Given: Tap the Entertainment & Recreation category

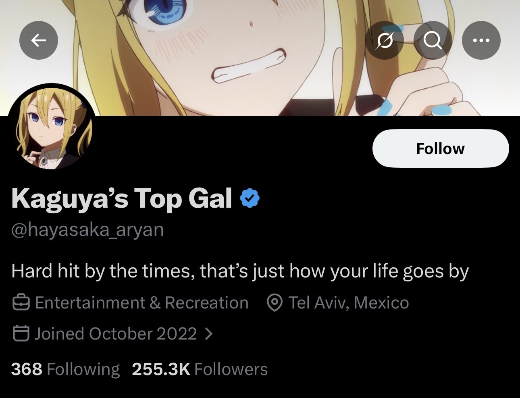Looking at the screenshot, I should [141, 303].
